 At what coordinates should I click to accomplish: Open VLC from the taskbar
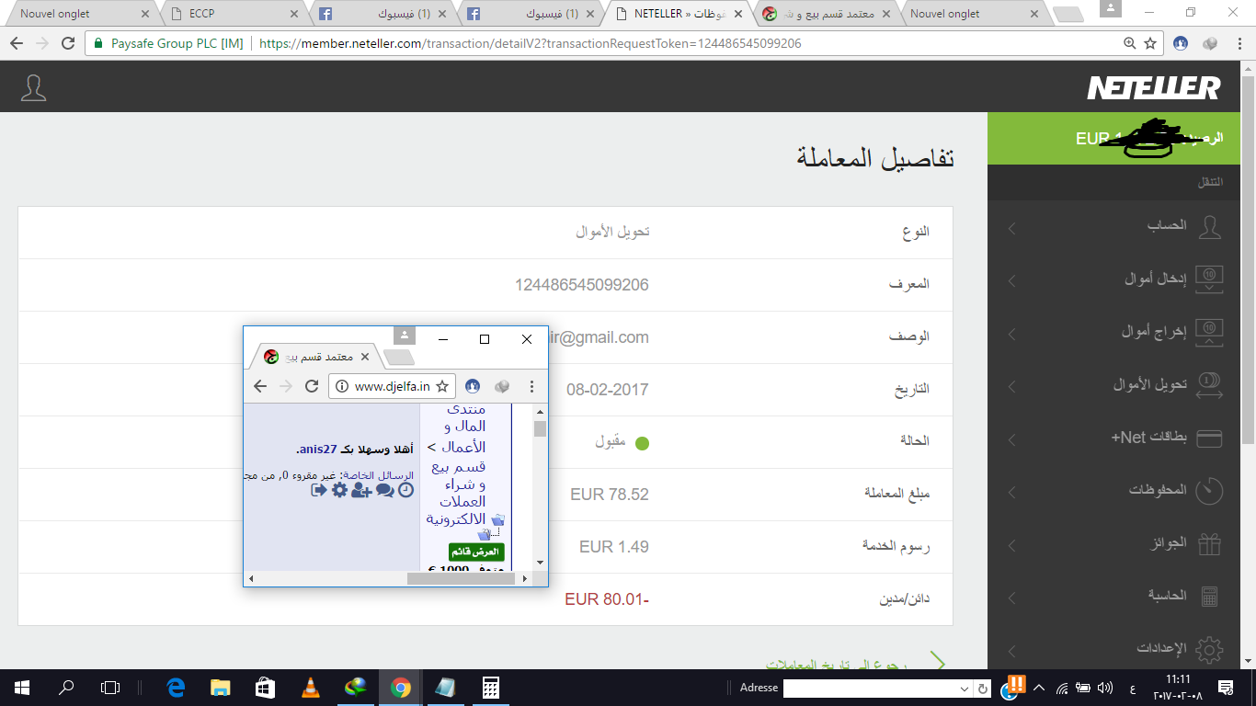tap(312, 687)
